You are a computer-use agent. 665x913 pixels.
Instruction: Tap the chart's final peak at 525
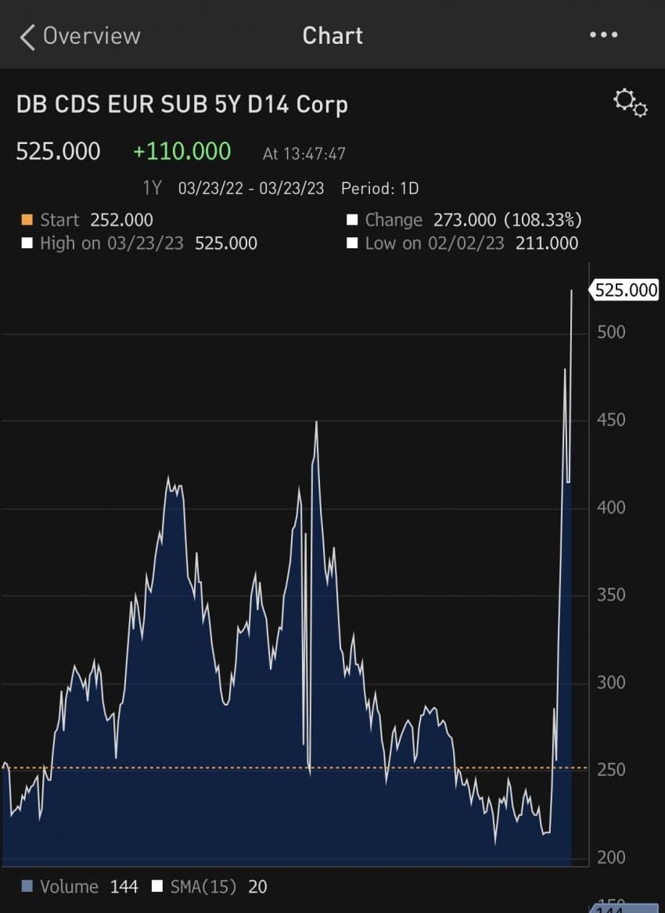[571, 291]
